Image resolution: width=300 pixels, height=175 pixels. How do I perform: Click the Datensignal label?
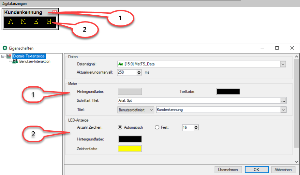coord(87,64)
